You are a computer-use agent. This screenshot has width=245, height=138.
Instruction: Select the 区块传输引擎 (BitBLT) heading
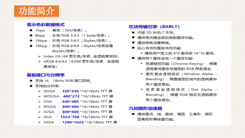(x=154, y=26)
